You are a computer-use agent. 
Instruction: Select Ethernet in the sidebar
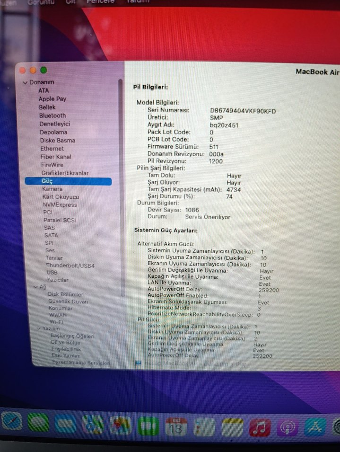[x=52, y=149]
